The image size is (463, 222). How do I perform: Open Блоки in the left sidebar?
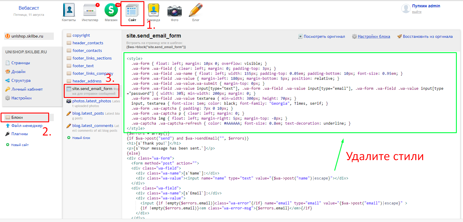[17, 117]
